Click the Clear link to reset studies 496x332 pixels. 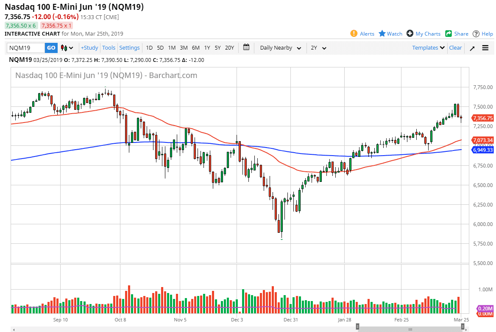[455, 48]
